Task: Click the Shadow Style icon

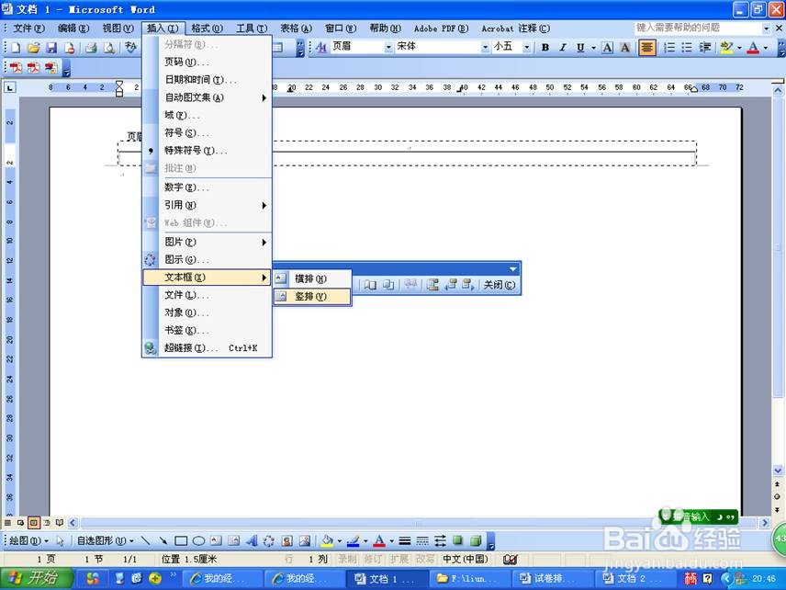Action: pyautogui.click(x=457, y=540)
